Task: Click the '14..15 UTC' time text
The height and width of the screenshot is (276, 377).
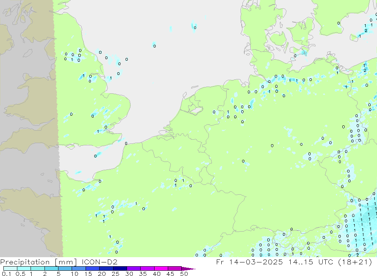Action: [x=311, y=262]
